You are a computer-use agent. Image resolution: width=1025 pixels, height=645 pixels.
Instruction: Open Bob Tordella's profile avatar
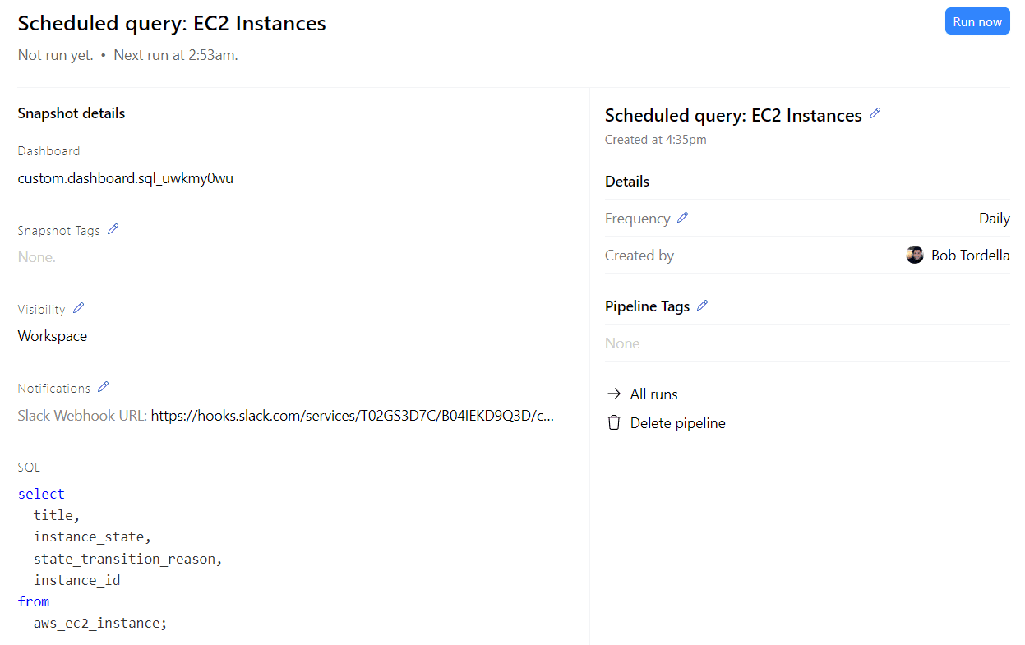[x=914, y=255]
